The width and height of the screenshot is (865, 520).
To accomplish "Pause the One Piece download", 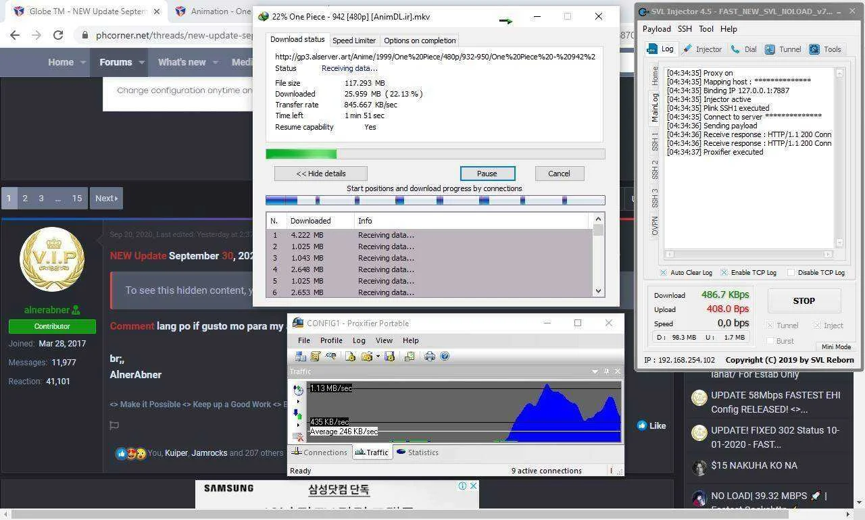I will pyautogui.click(x=487, y=174).
